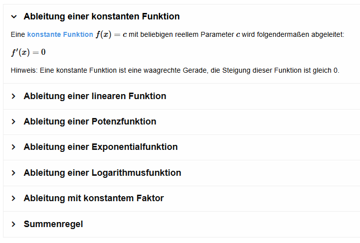Click arrow icon beside Summenregel
The height and width of the screenshot is (243, 360).
[13, 224]
